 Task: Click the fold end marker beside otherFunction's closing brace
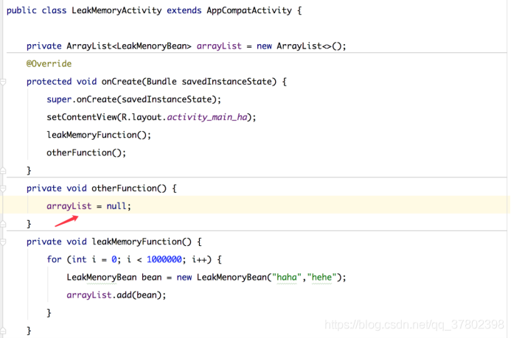[x=3, y=224]
